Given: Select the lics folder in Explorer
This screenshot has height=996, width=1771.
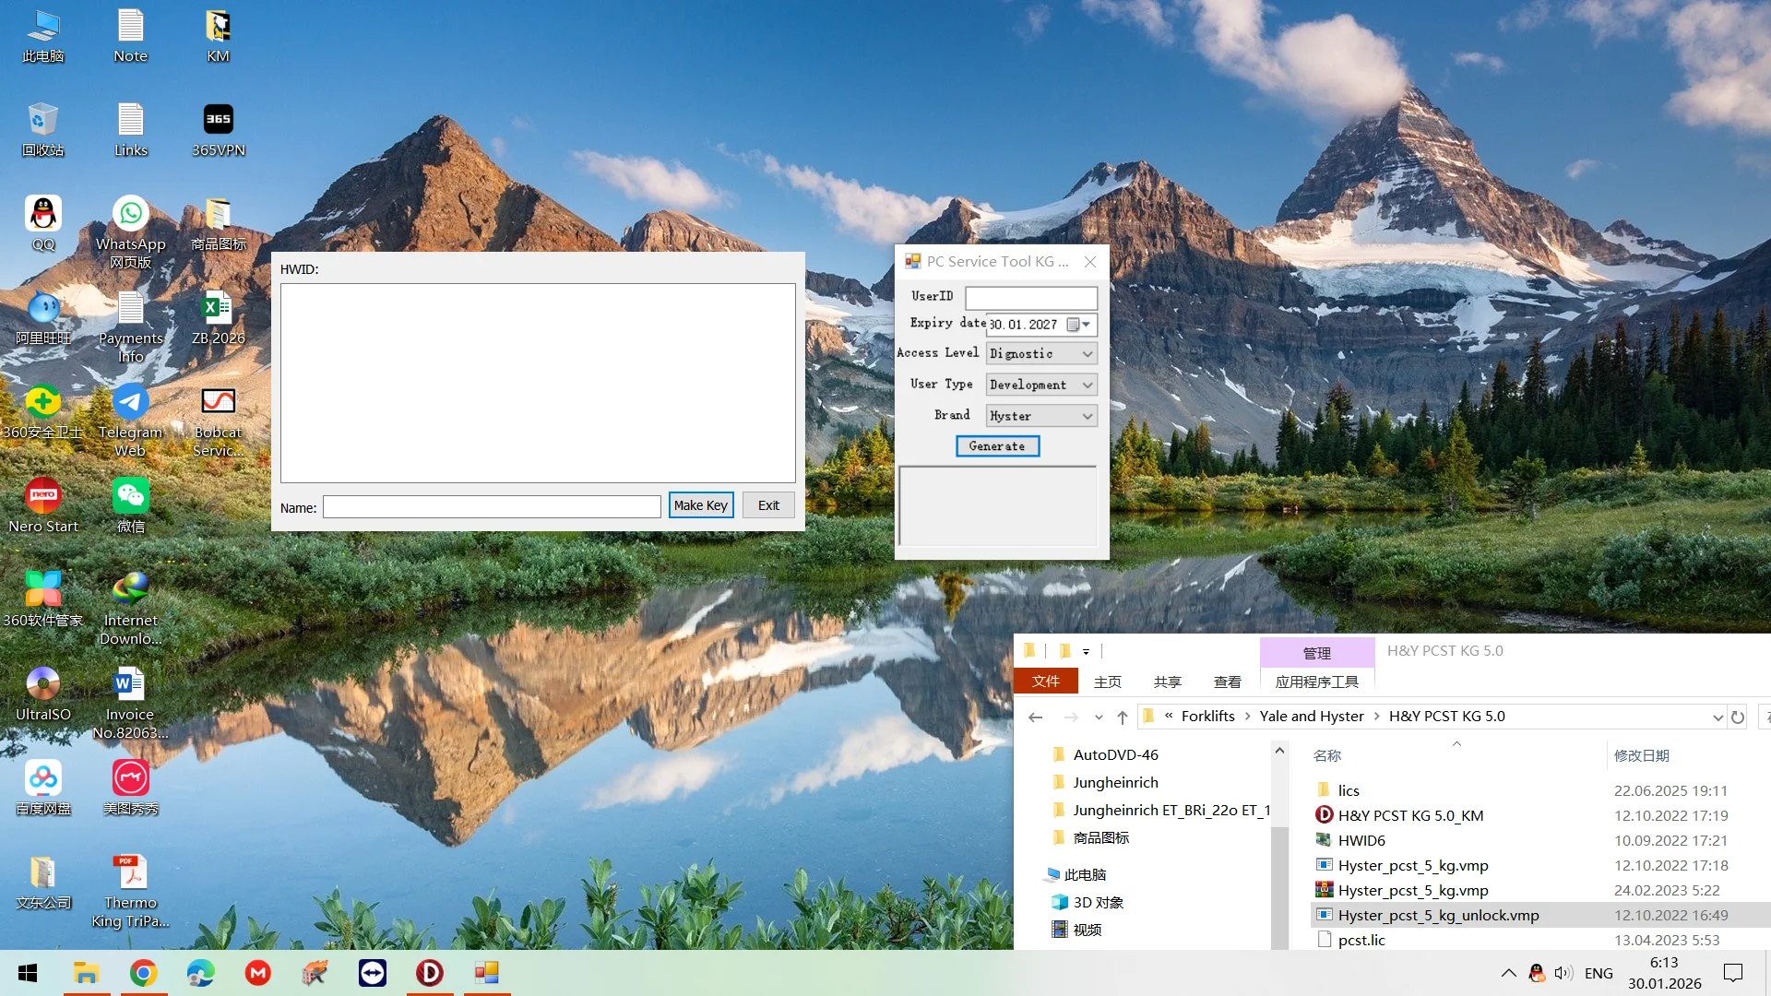Looking at the screenshot, I should (x=1349, y=790).
